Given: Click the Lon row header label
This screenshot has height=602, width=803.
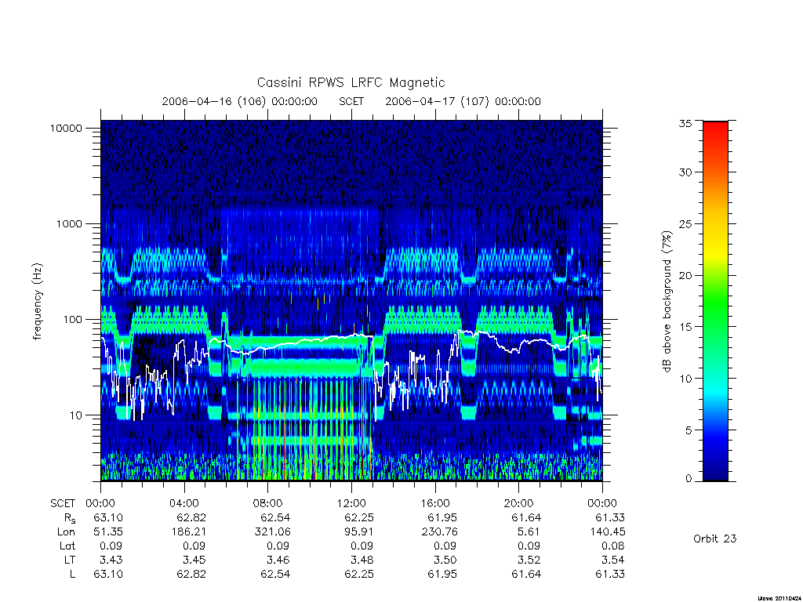Looking at the screenshot, I should pos(66,532).
